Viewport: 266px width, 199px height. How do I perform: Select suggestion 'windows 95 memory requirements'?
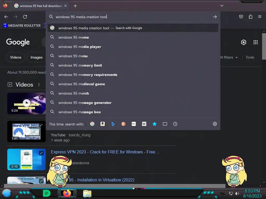point(133,75)
